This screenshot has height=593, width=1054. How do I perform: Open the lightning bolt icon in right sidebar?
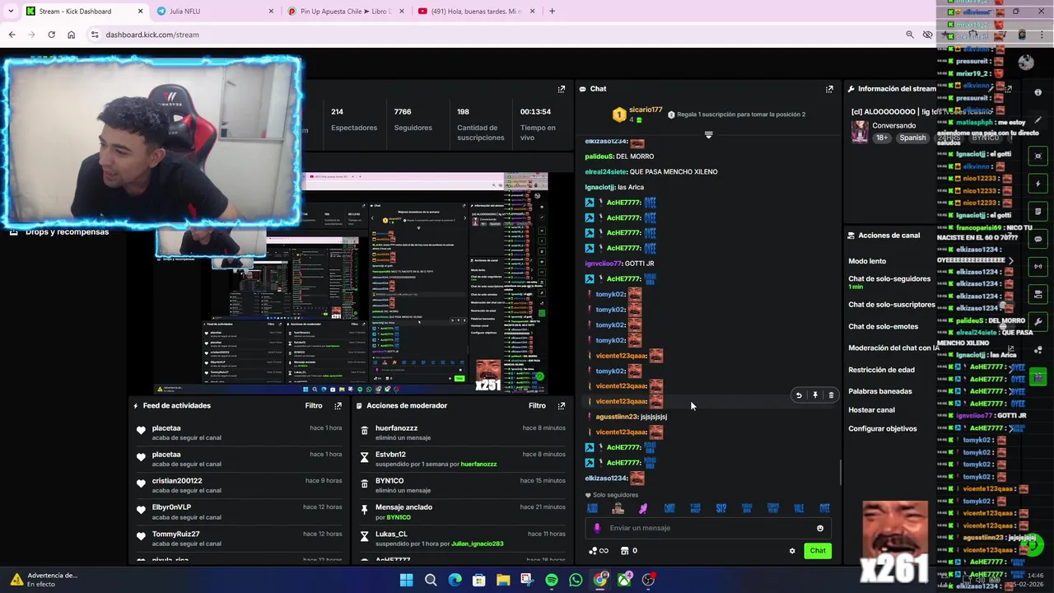[x=1038, y=184]
